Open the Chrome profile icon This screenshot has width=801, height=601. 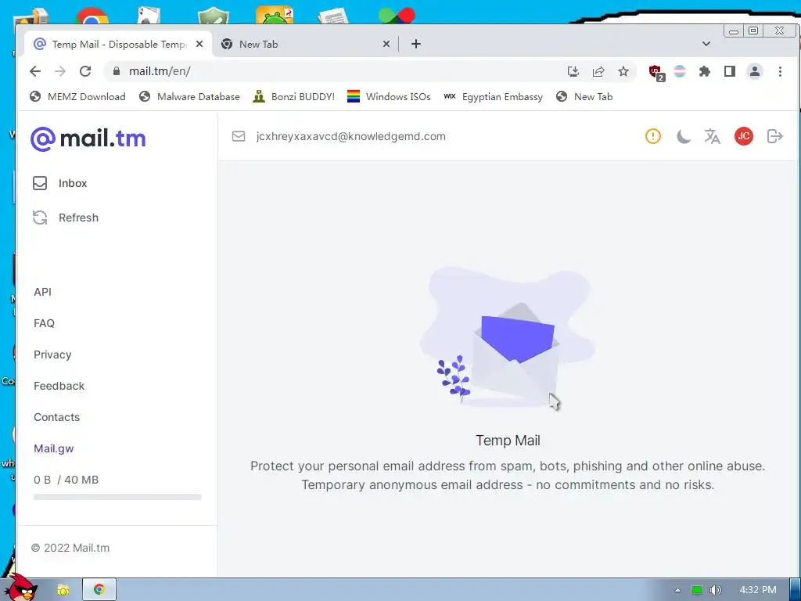tap(755, 71)
